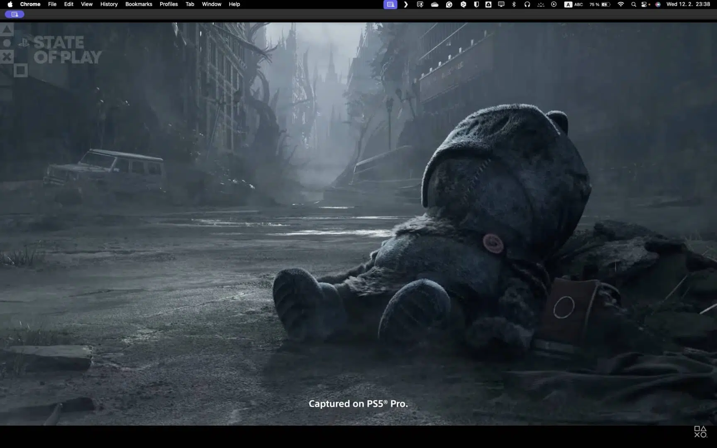The height and width of the screenshot is (448, 717).
Task: Open the Bookmarks menu
Action: coord(139,4)
